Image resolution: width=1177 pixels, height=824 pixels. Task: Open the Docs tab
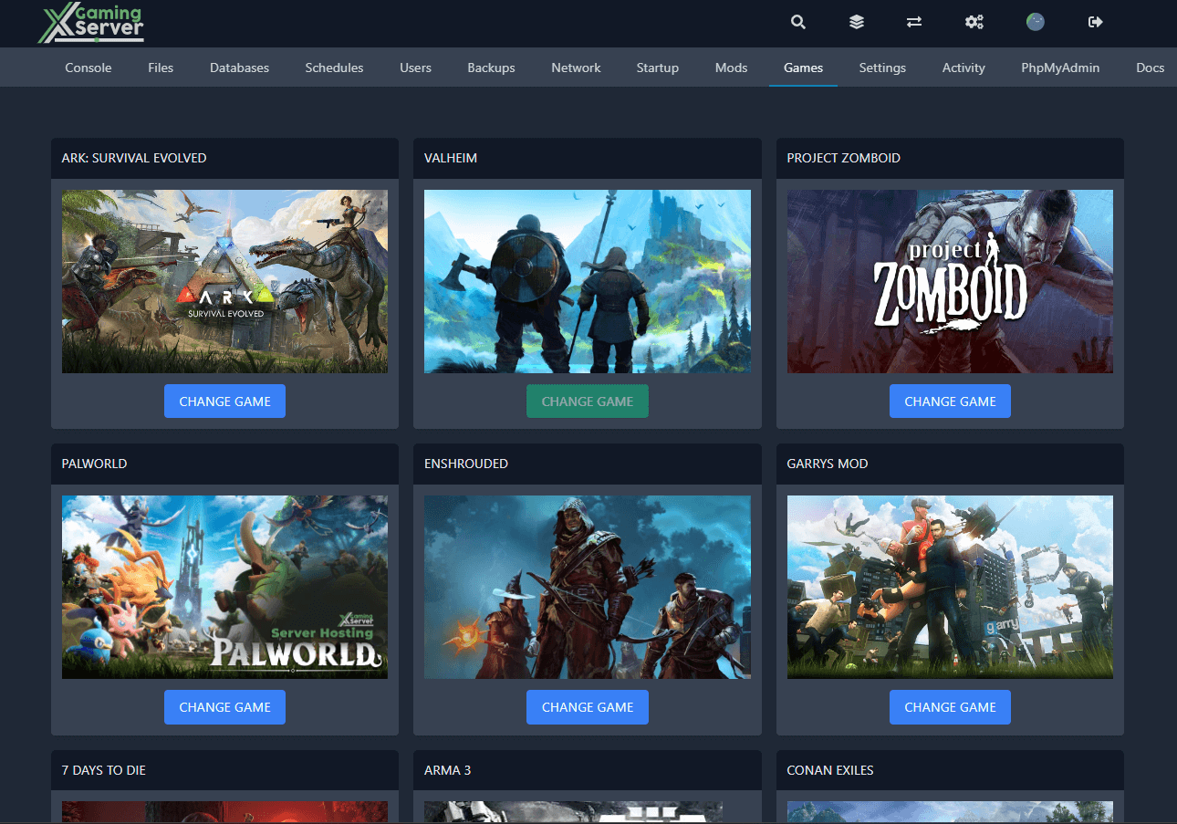click(x=1150, y=68)
